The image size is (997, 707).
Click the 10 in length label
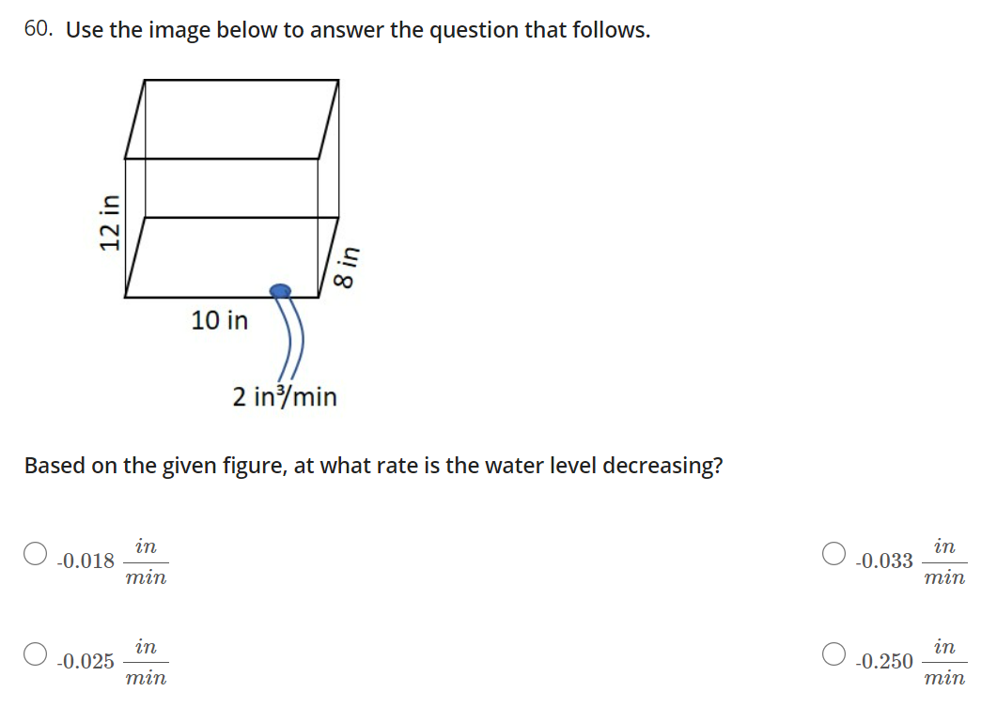tap(220, 321)
